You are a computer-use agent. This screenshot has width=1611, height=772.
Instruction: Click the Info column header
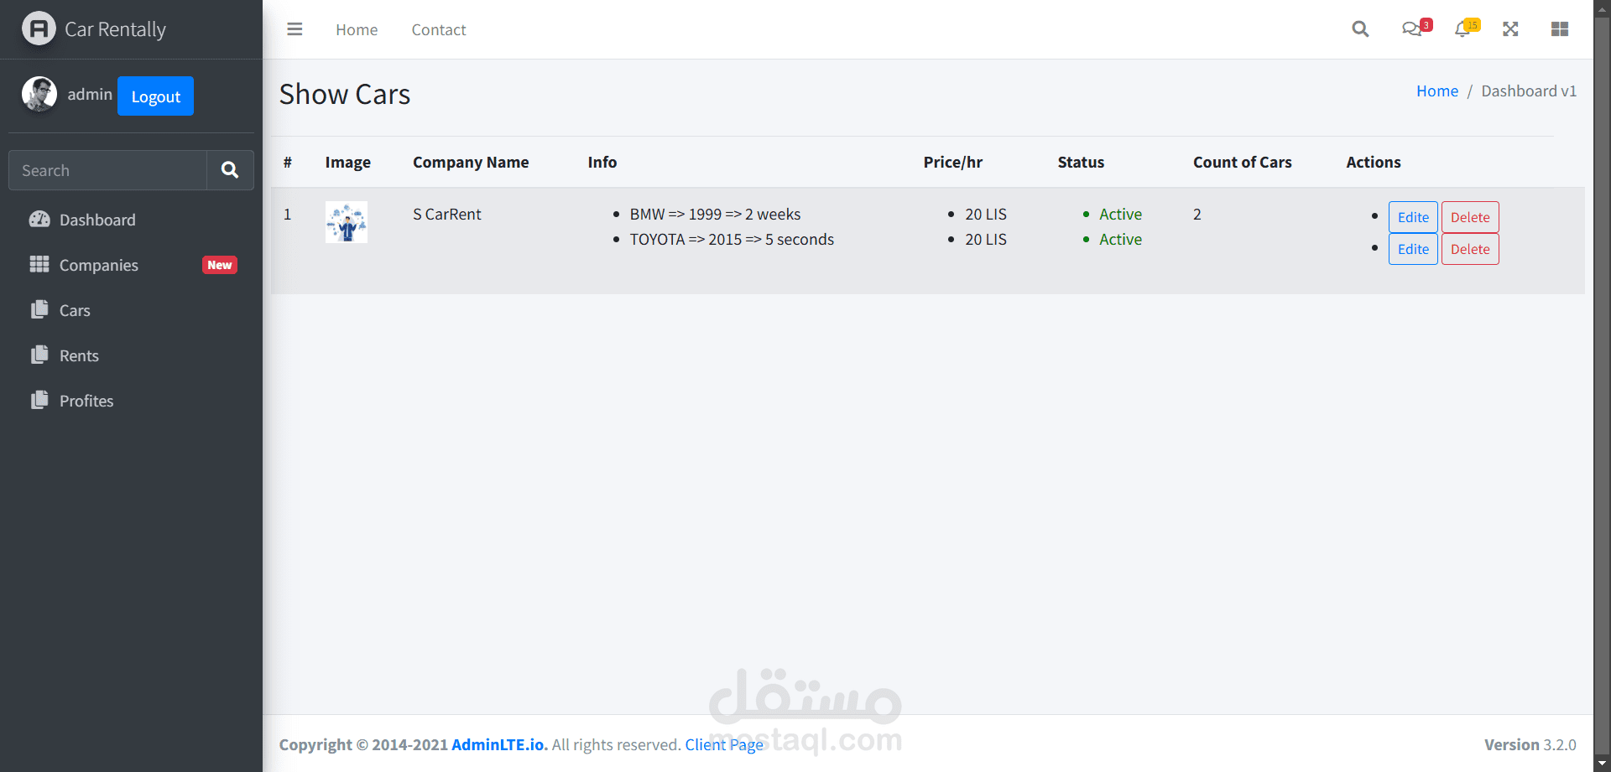(x=602, y=162)
